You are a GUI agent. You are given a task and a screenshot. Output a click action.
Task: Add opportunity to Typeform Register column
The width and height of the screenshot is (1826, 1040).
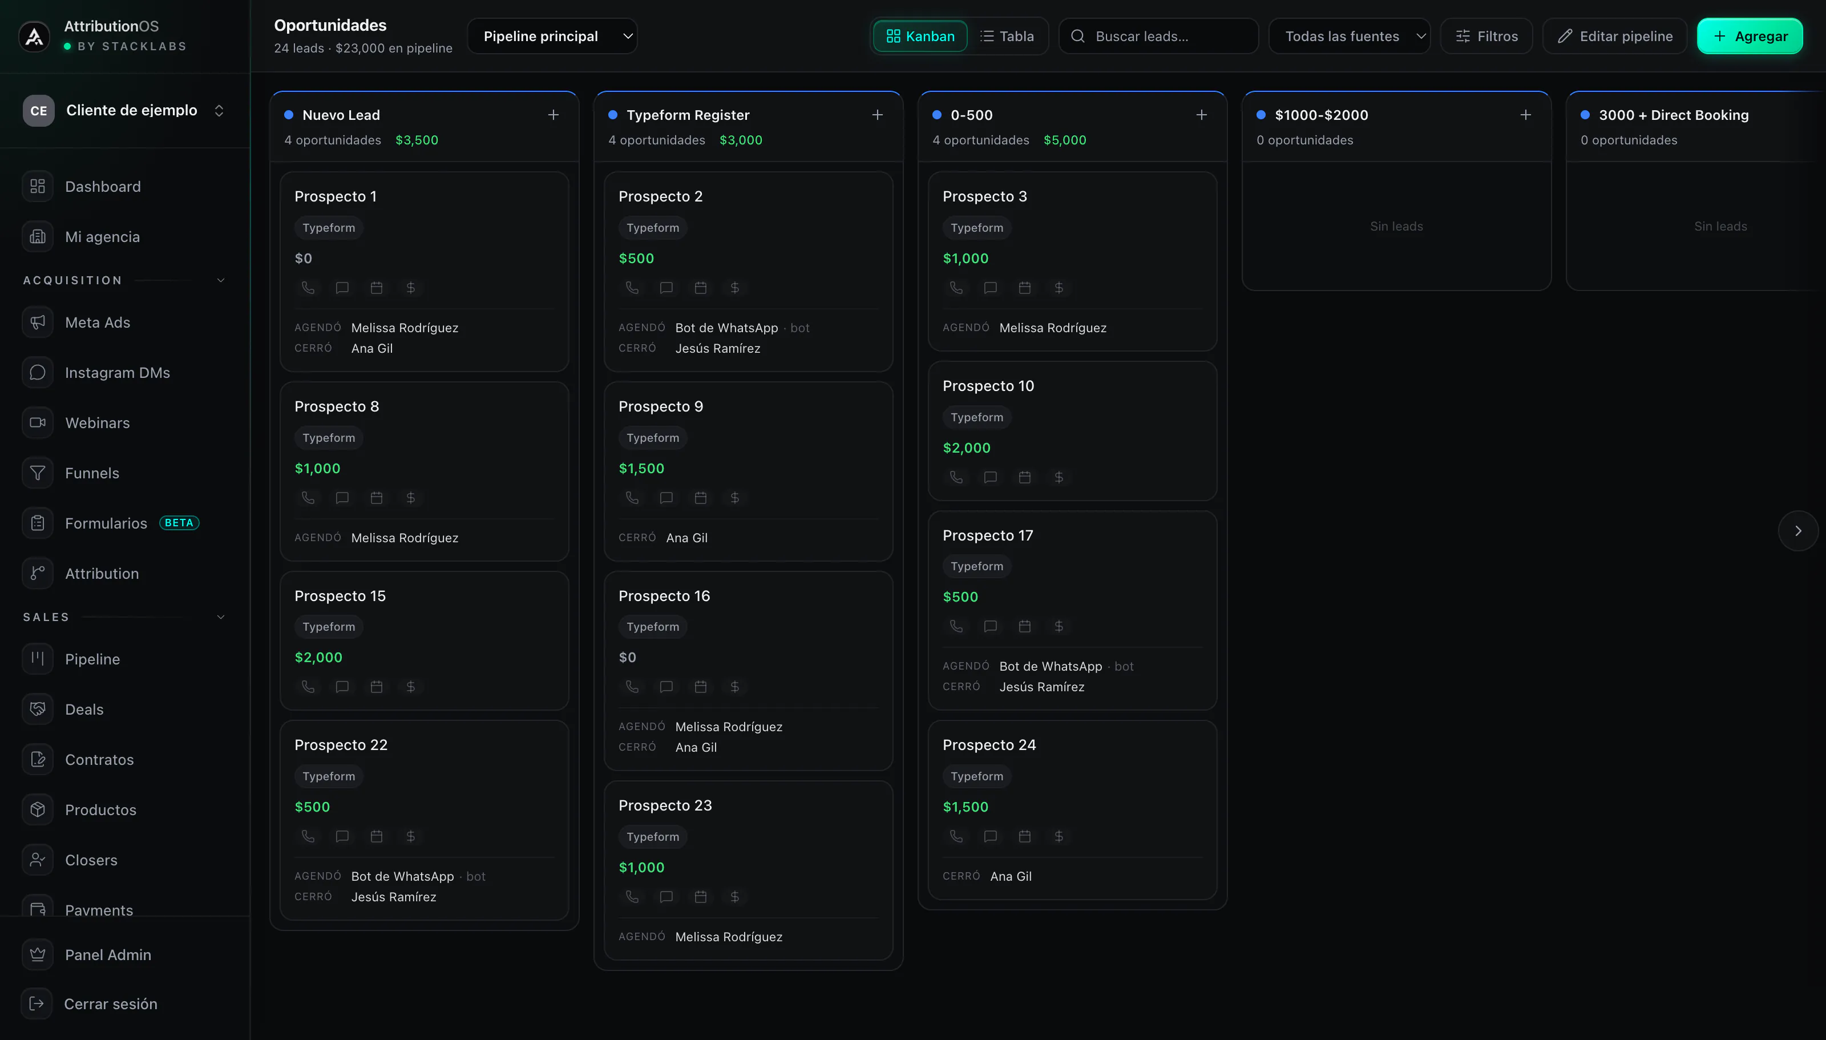877,115
